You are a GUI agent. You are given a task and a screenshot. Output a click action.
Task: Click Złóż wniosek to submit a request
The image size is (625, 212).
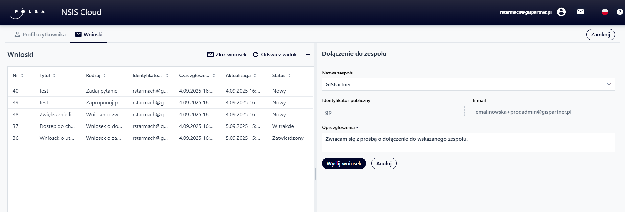point(227,54)
